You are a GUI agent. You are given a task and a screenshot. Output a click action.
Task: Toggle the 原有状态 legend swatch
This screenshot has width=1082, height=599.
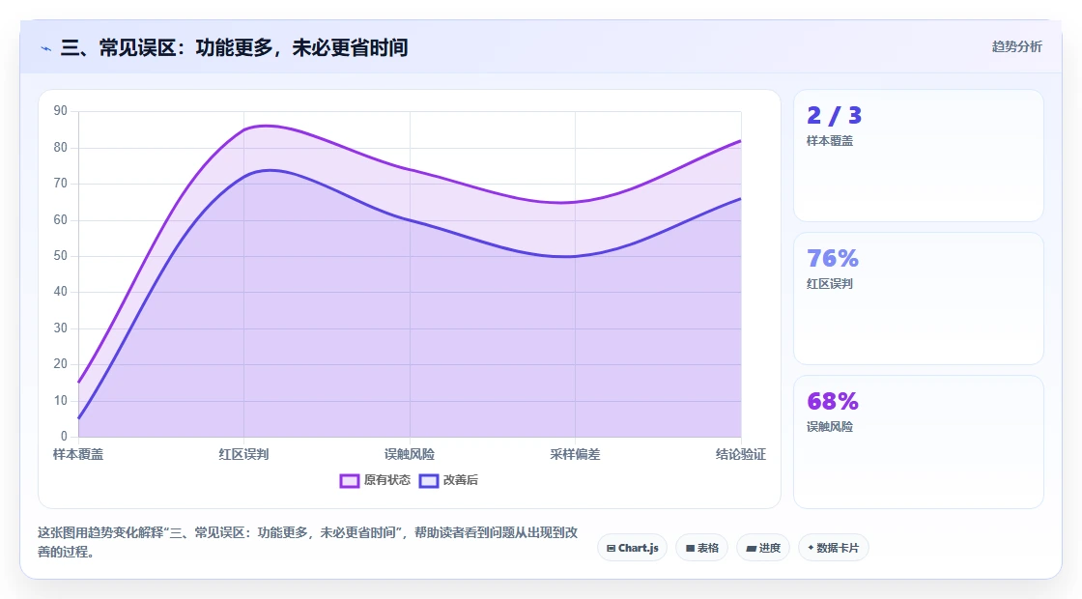click(x=350, y=481)
